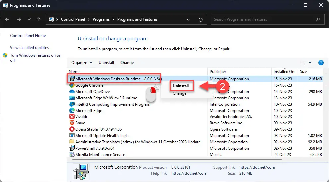Select the Brave lion icon

[x=72, y=123]
